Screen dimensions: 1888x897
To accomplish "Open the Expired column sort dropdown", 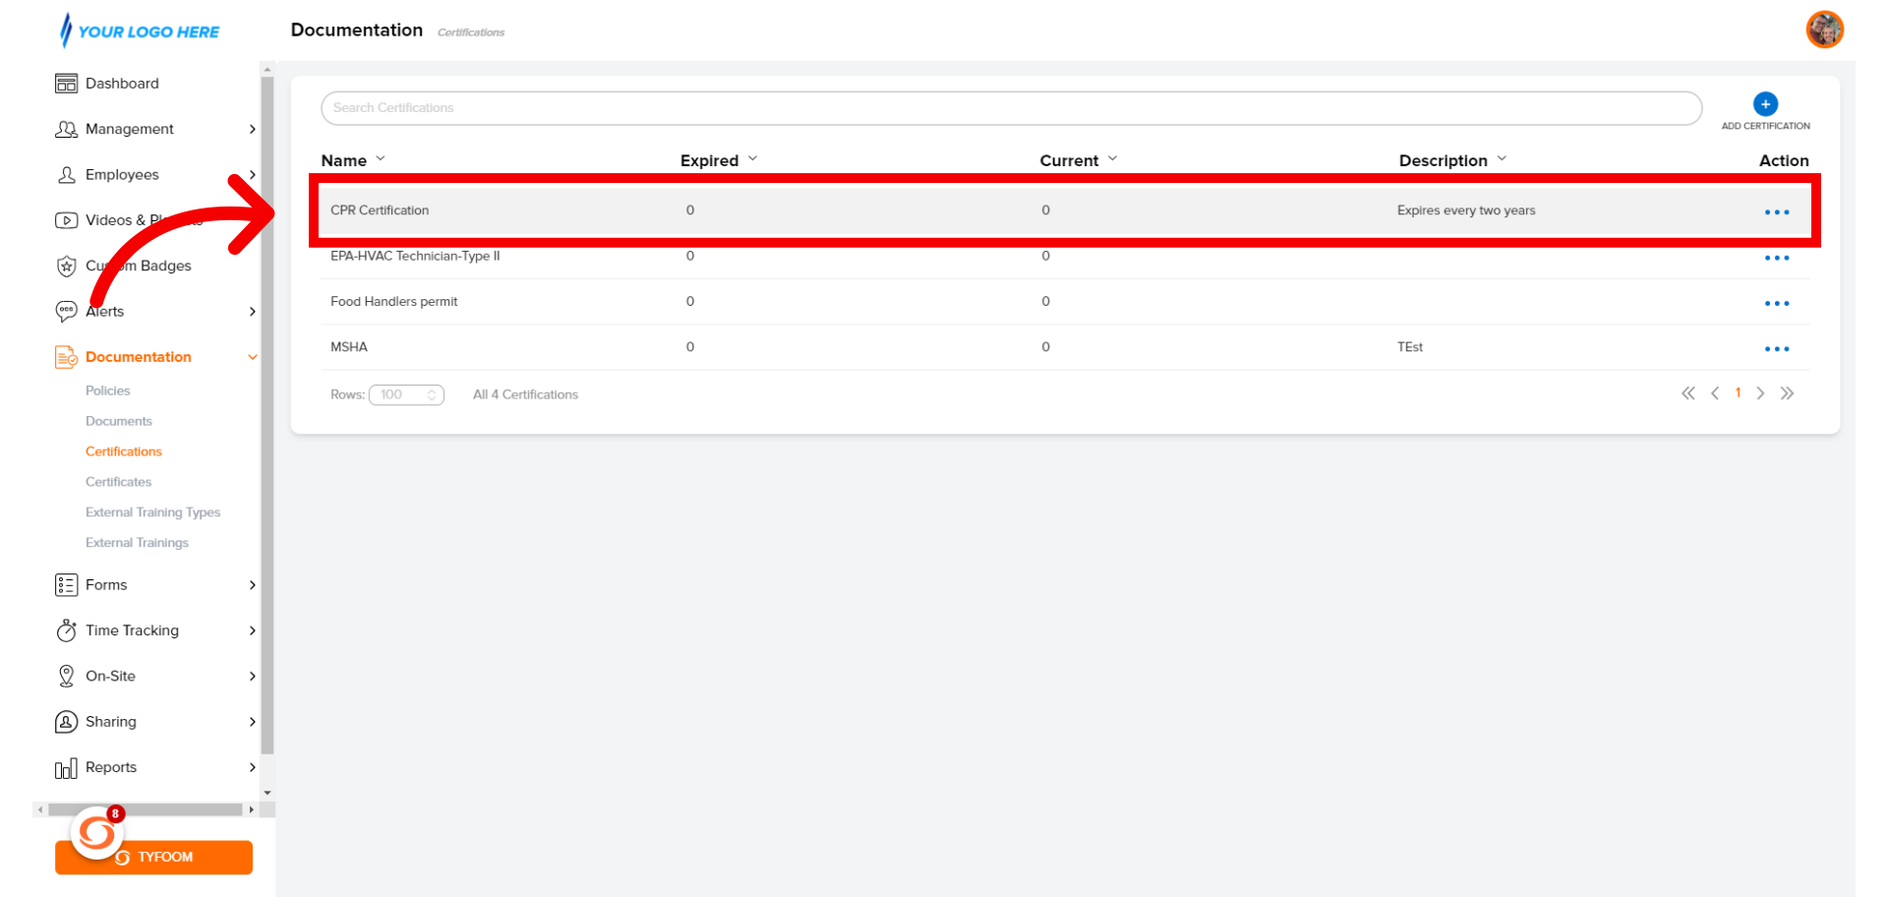I will [x=753, y=158].
